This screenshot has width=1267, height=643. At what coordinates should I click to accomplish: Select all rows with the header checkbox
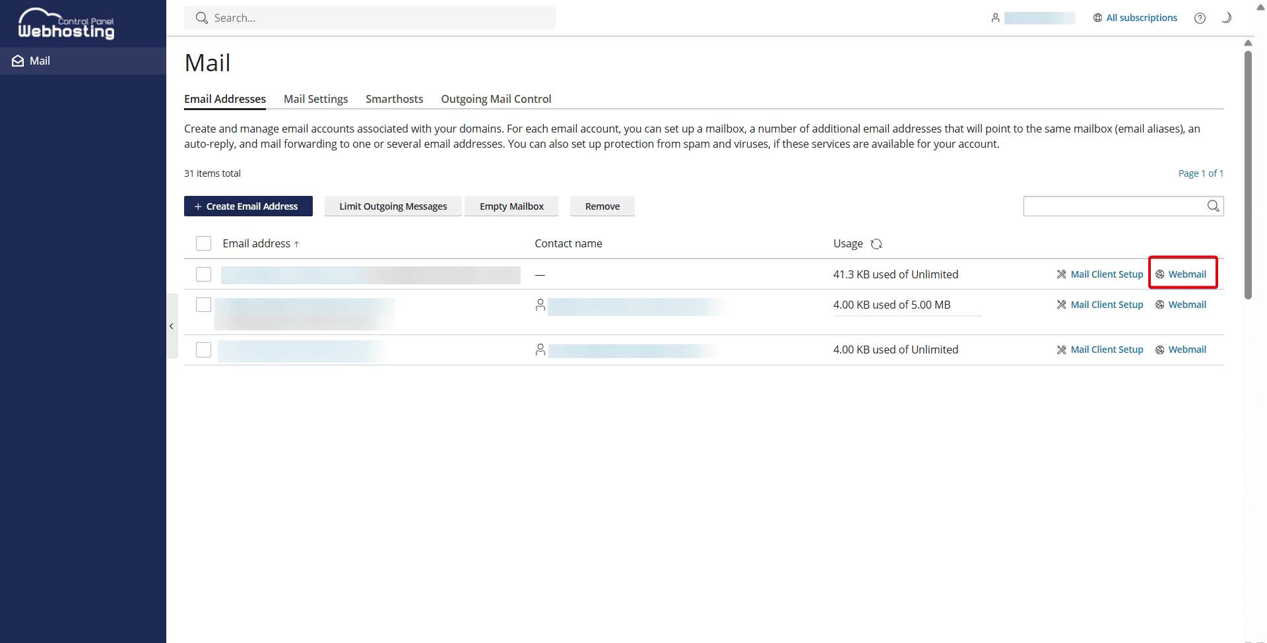coord(203,243)
